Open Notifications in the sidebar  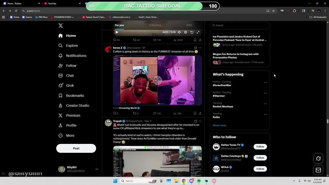point(72,55)
